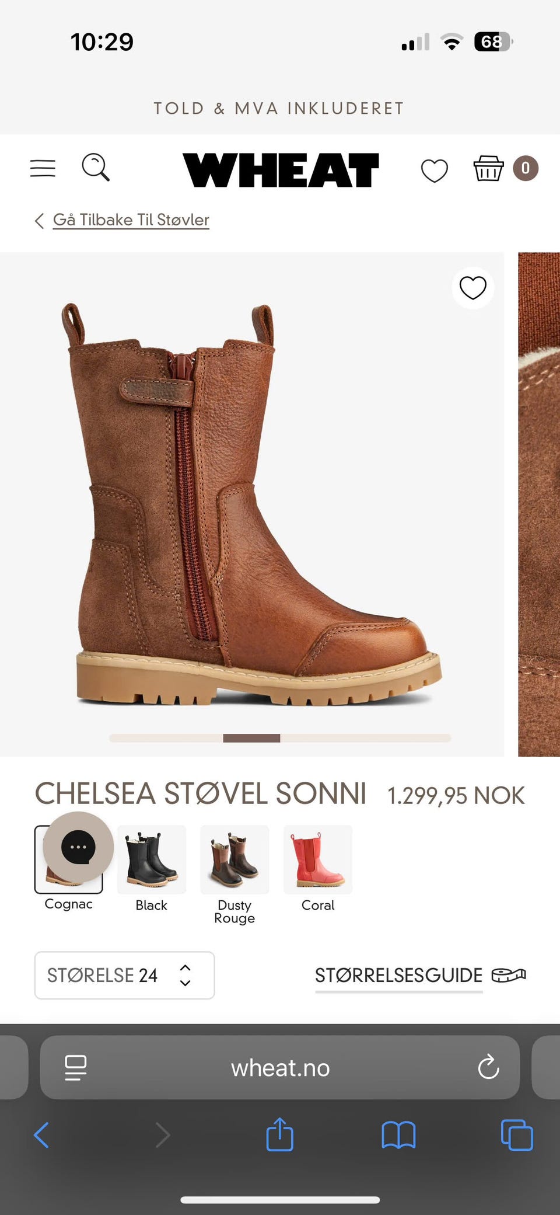Viewport: 560px width, 1215px height.
Task: Choose the Dusty Rouge boot thumbnail
Action: pyautogui.click(x=235, y=859)
